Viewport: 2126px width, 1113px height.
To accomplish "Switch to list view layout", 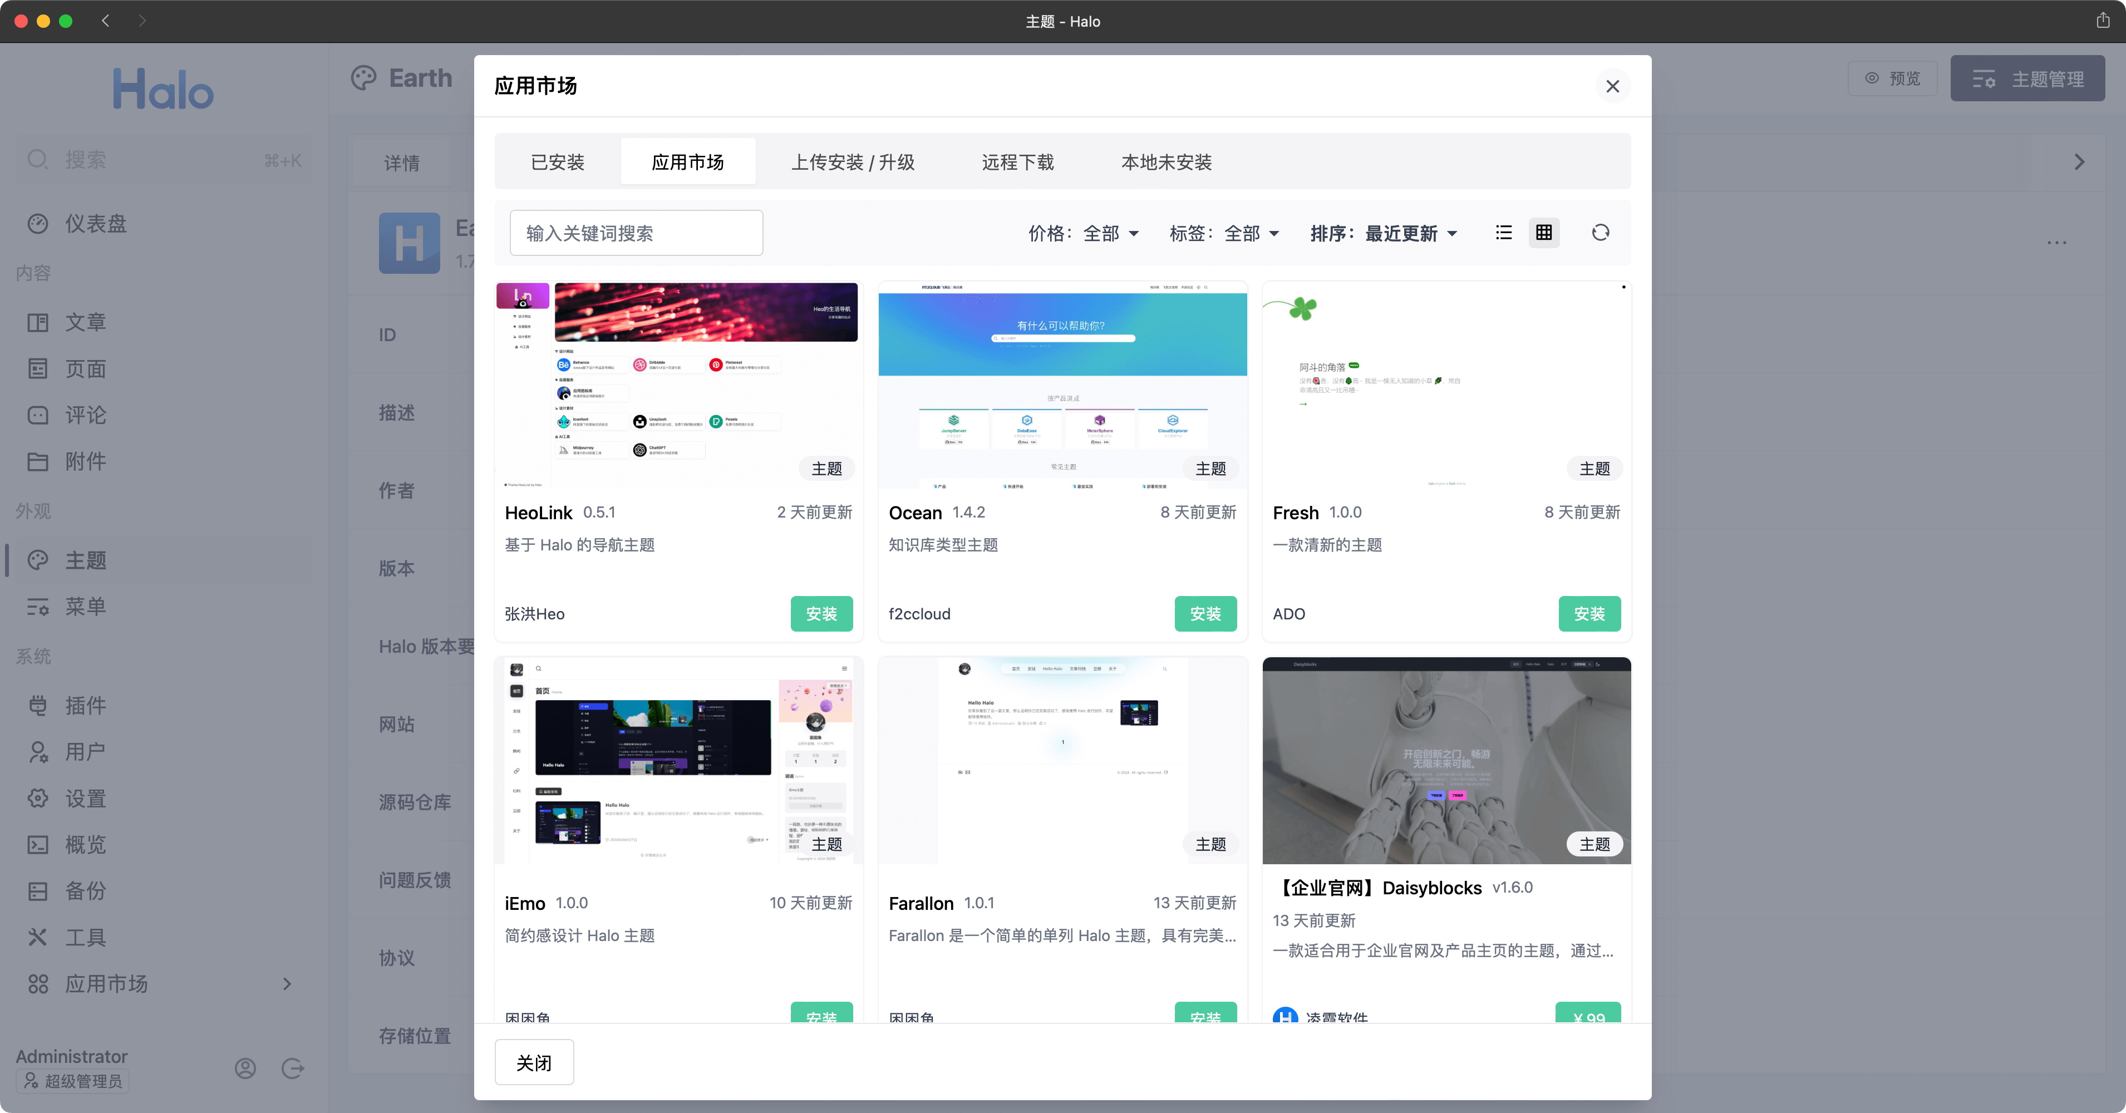I will click(x=1504, y=233).
